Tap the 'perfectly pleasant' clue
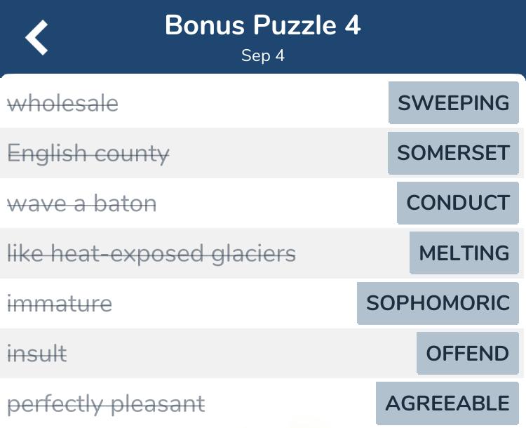Screen dimensions: 526x428 tap(106, 405)
